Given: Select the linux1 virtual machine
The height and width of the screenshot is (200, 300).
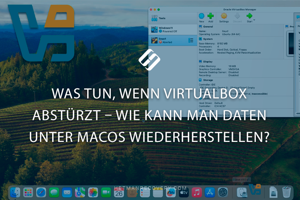Looking at the screenshot, I should click(x=173, y=41).
